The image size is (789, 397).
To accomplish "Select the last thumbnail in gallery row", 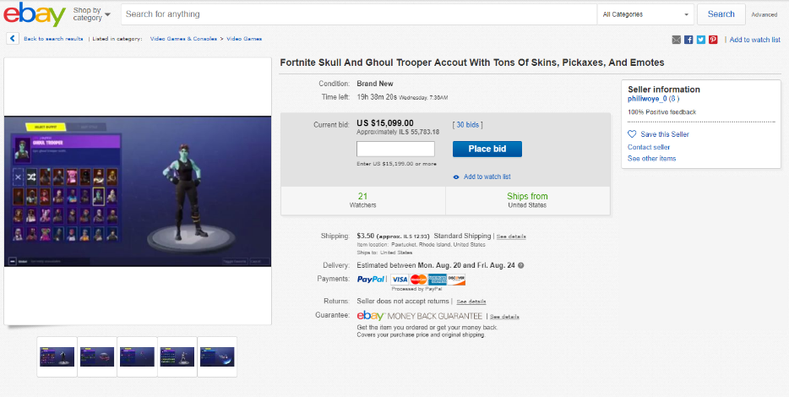I will click(x=217, y=356).
